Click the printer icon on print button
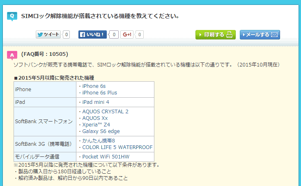The width and height of the screenshot is (301, 186). coord(230,34)
